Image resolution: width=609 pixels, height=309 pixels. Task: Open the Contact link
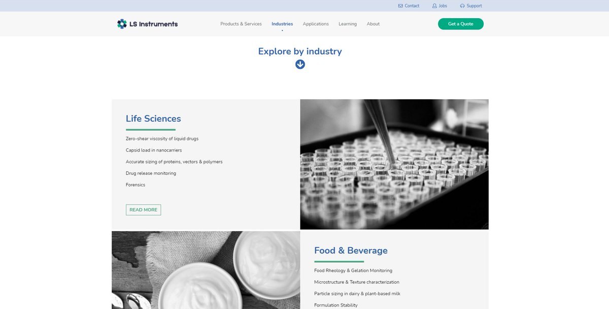click(x=412, y=6)
